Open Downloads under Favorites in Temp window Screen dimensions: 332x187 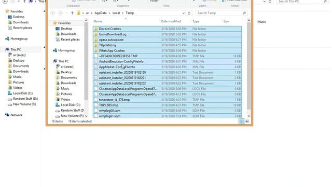66,34
